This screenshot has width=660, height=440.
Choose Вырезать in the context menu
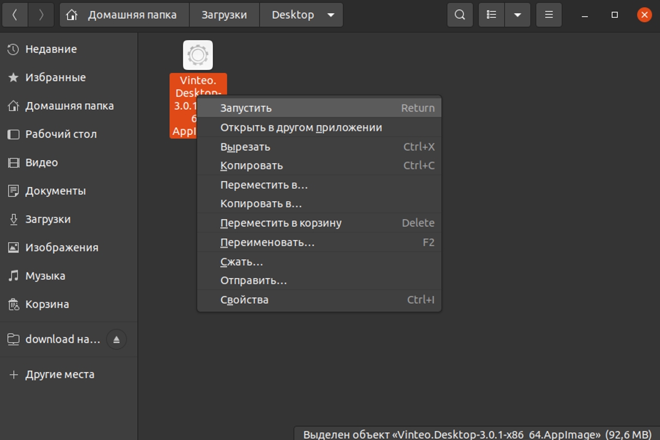[319, 147]
